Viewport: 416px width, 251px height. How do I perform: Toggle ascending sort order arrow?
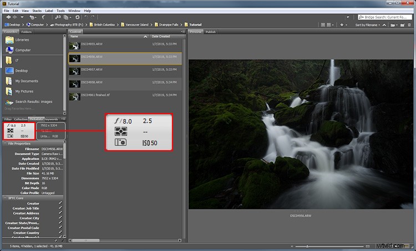coord(384,25)
